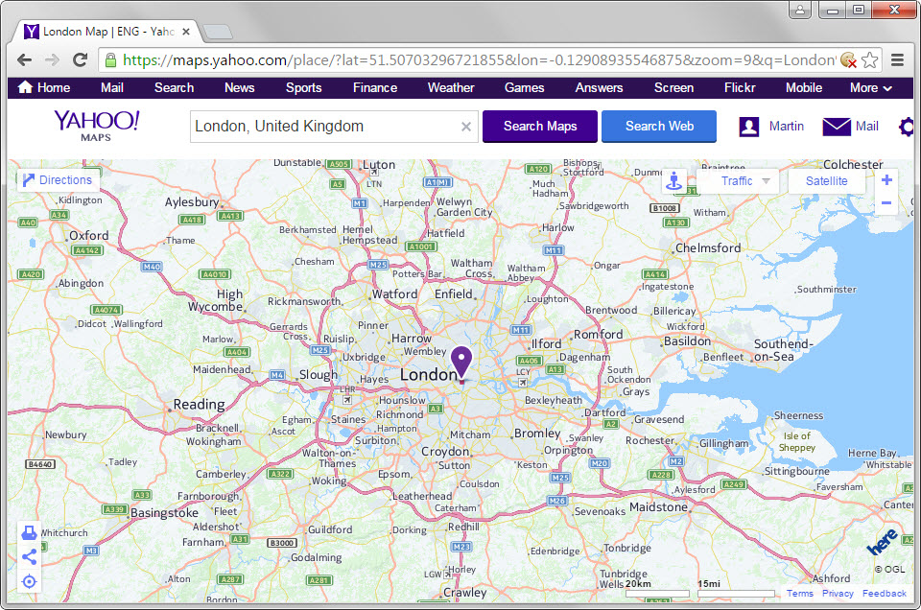Reload the page with the refresh icon

point(81,59)
